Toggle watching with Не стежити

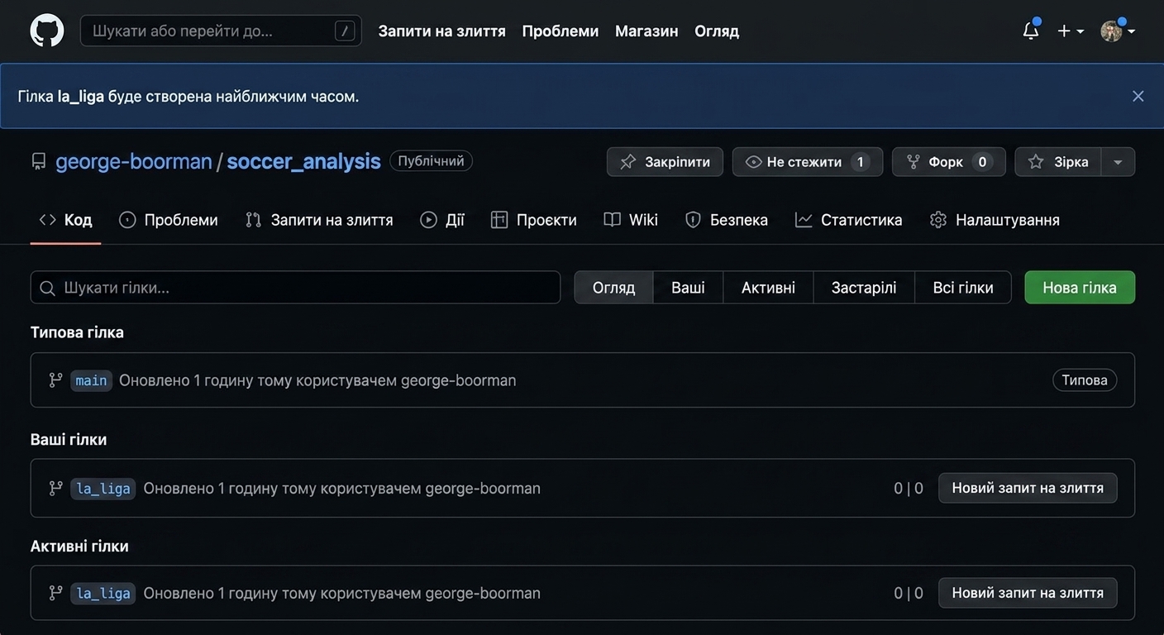[808, 162]
